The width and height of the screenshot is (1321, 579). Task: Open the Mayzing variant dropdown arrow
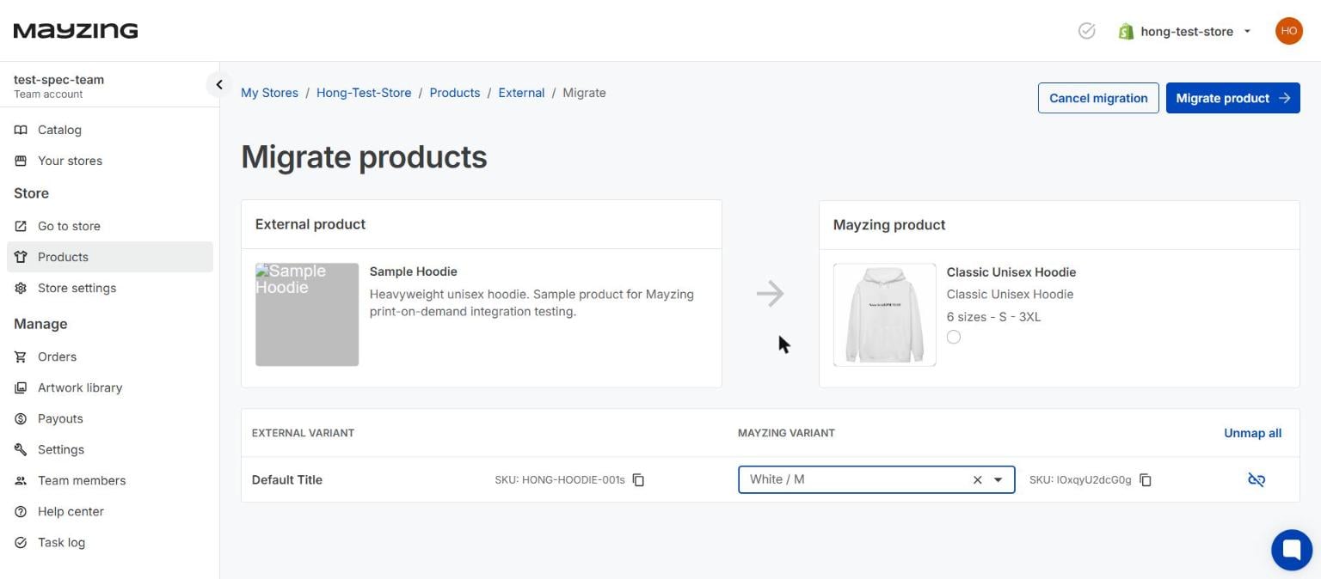click(998, 479)
